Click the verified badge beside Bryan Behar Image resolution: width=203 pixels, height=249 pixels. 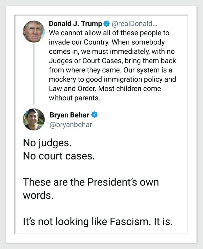pos(95,115)
